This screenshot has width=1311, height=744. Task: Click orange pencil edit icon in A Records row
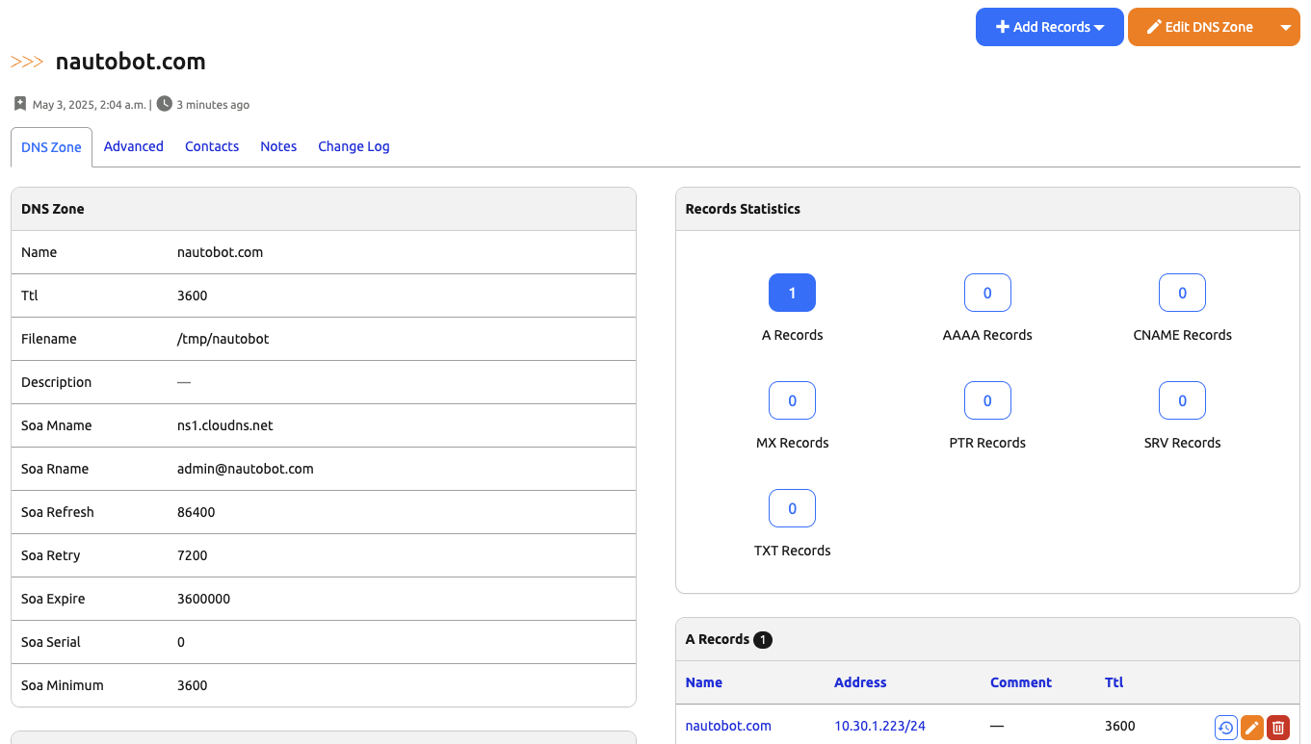point(1251,728)
